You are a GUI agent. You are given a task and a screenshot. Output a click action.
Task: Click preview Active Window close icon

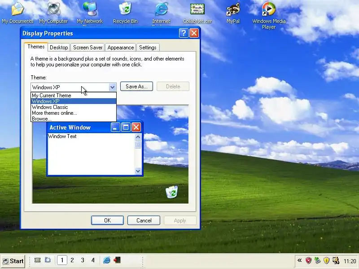[136, 127]
